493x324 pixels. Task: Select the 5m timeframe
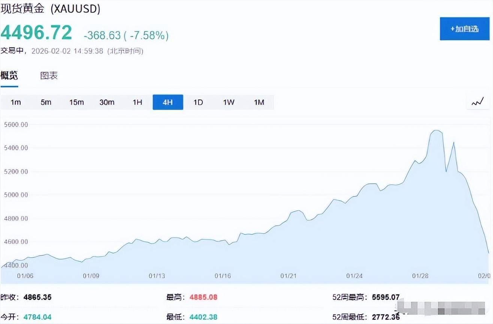coord(46,102)
